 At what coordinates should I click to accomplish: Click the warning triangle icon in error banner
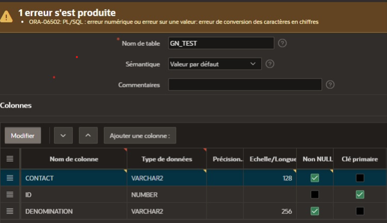tap(7, 17)
